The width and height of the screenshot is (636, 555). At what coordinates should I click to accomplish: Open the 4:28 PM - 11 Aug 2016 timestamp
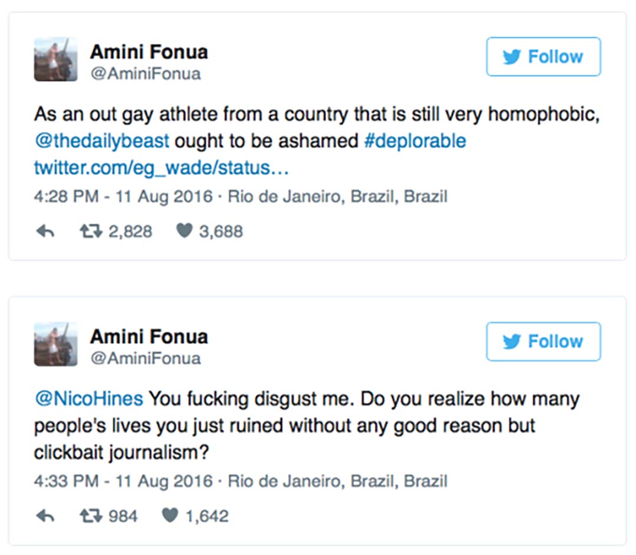point(123,197)
